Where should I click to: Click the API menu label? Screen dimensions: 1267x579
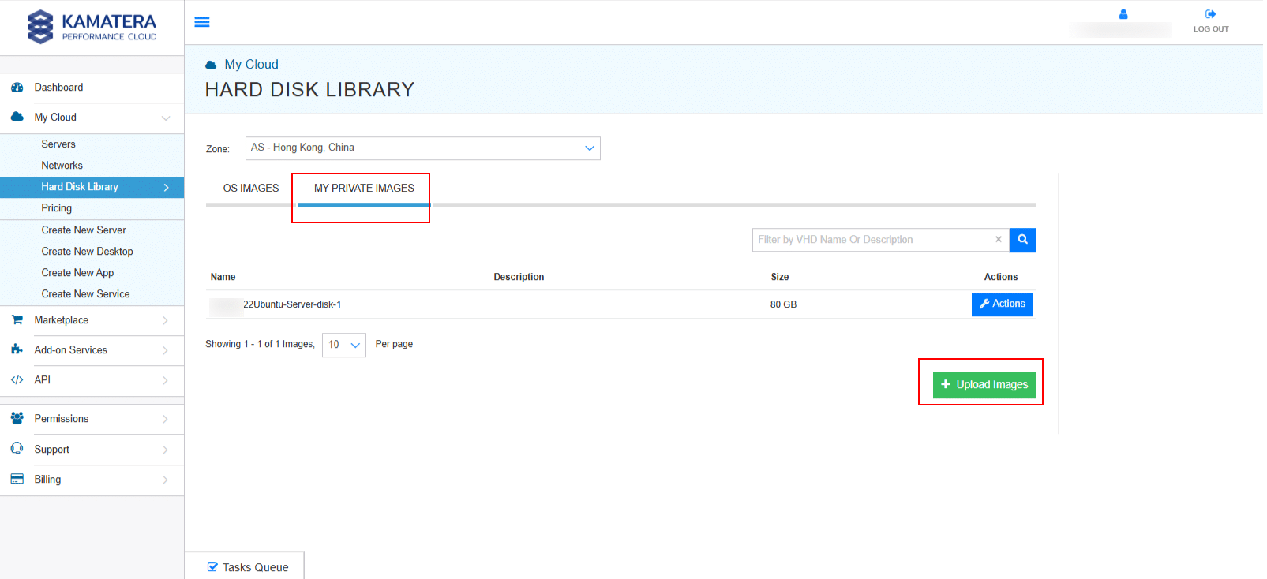(43, 380)
